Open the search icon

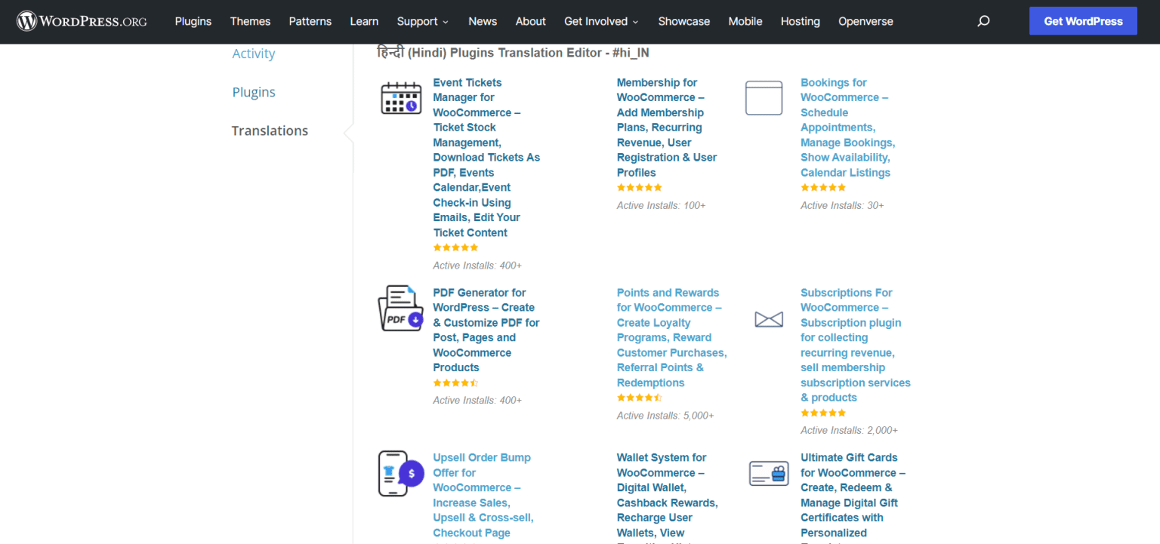tap(983, 20)
